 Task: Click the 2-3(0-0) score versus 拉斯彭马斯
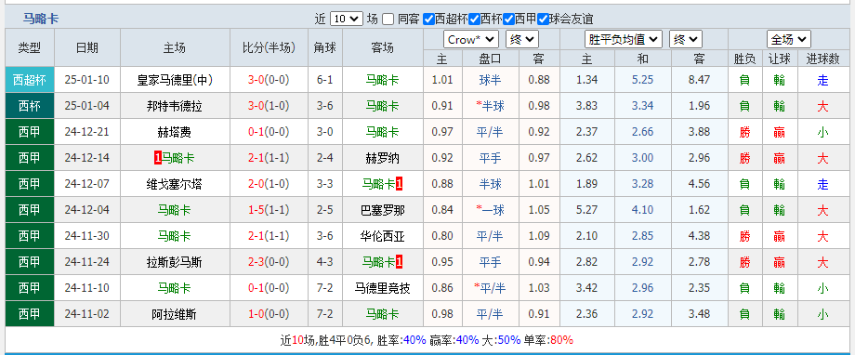coord(269,262)
